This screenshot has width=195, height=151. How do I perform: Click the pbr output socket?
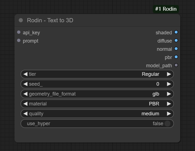[x=176, y=57]
